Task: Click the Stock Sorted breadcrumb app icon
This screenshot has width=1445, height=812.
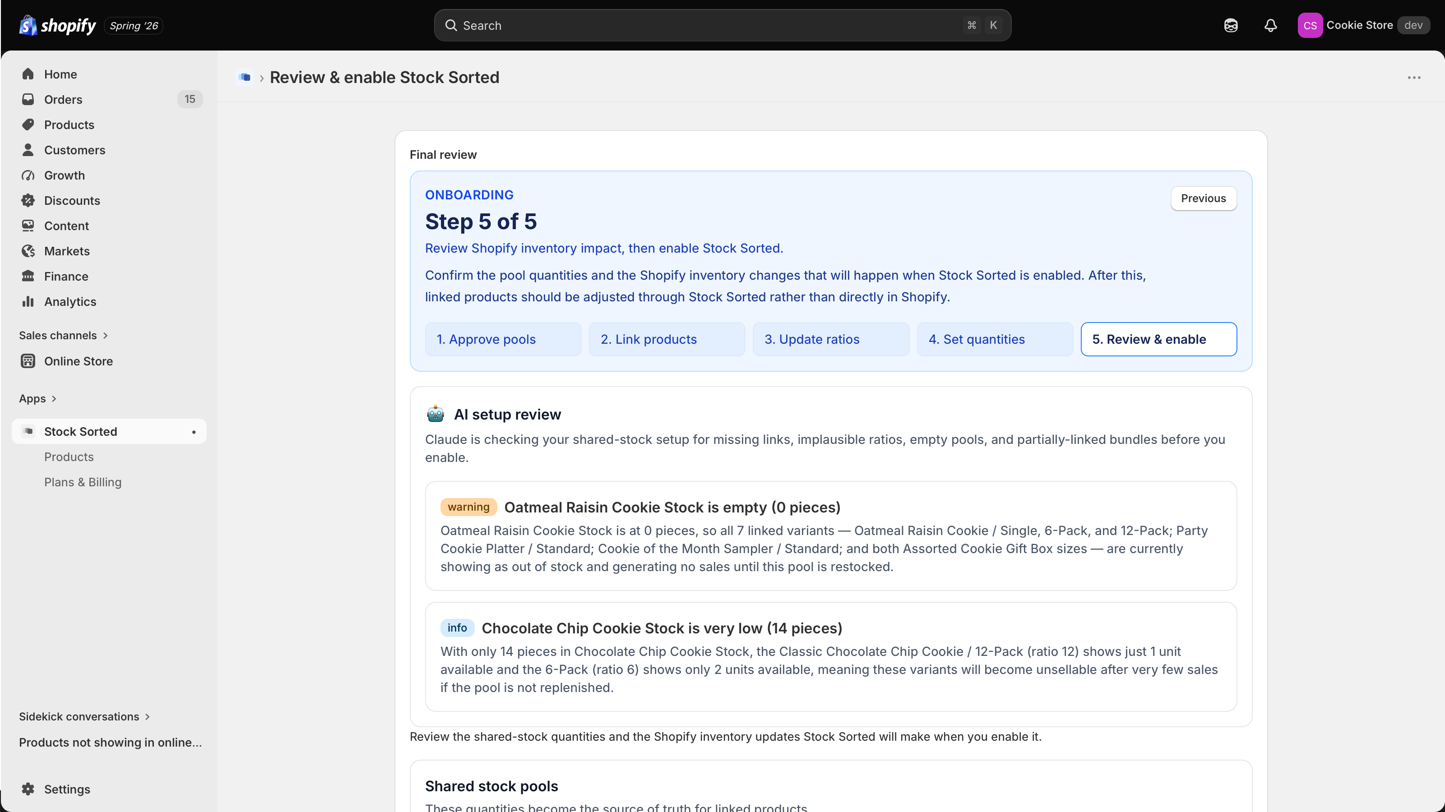Action: pyautogui.click(x=245, y=78)
